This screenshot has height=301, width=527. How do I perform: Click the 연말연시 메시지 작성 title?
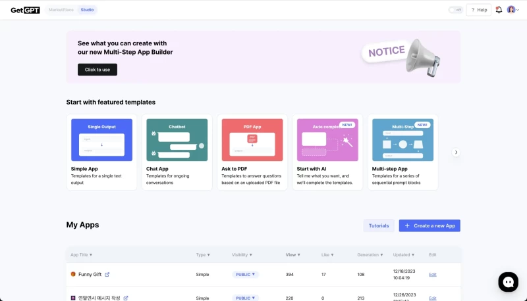pyautogui.click(x=99, y=298)
